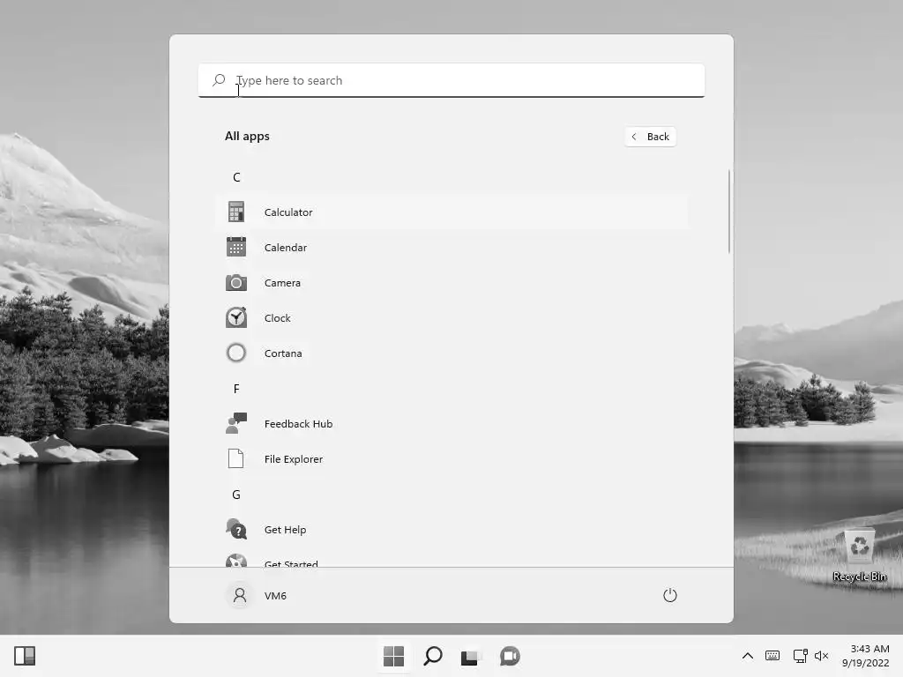This screenshot has height=677, width=903.
Task: Open Task View on the taskbar
Action: pyautogui.click(x=471, y=657)
